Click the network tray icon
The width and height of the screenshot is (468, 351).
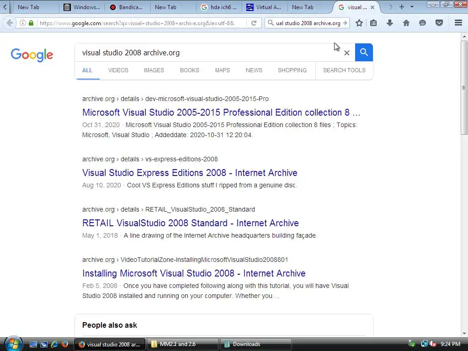pyautogui.click(x=424, y=344)
